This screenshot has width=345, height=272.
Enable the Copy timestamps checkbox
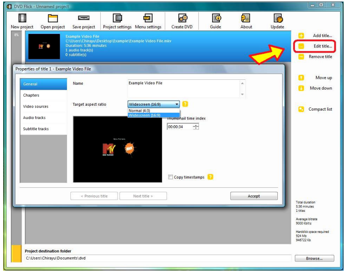(170, 177)
